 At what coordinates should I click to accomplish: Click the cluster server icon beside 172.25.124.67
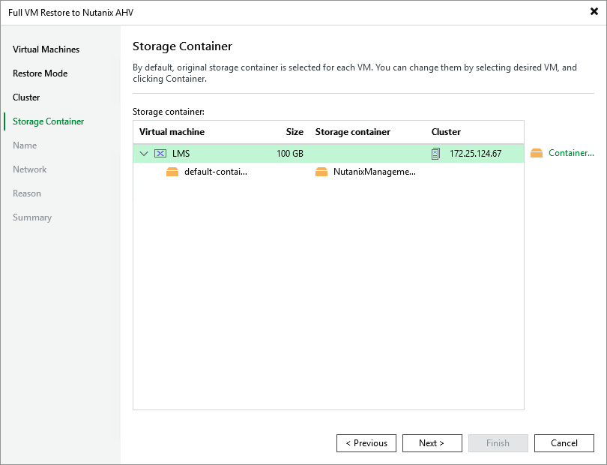point(436,153)
